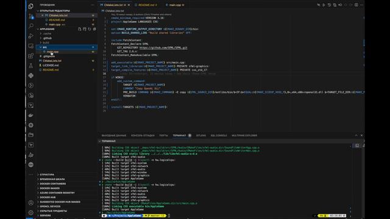Expand the ВРЕМЕННАЯ ШКАЛА section
The image size is (390, 219).
(66, 179)
